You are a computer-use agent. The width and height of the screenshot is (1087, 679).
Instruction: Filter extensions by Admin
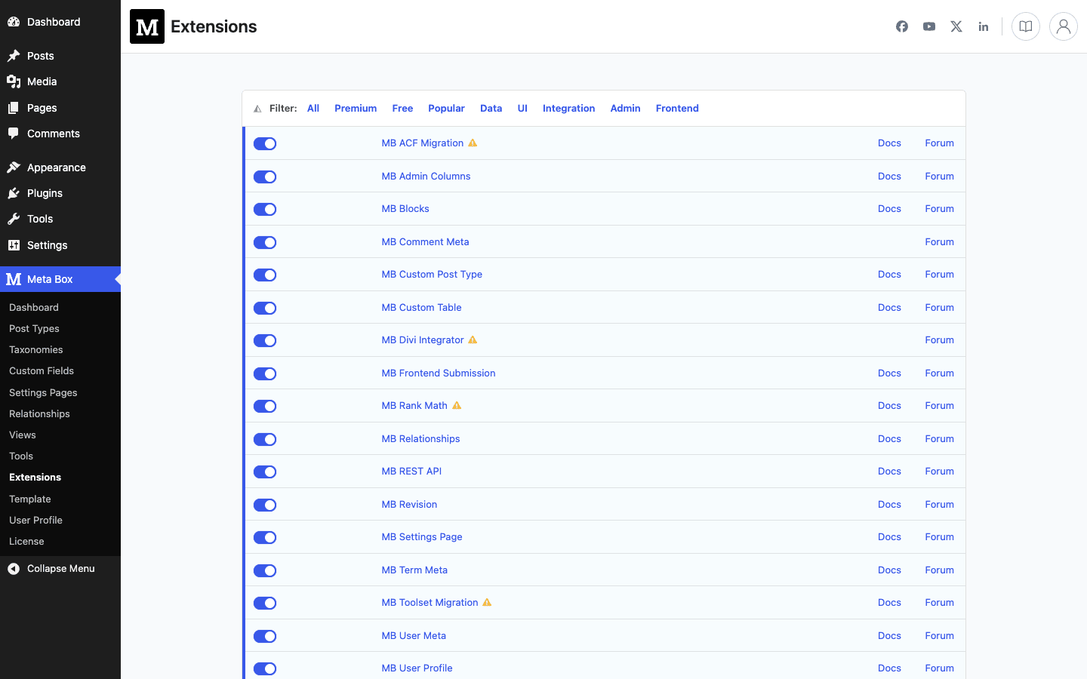click(x=625, y=108)
